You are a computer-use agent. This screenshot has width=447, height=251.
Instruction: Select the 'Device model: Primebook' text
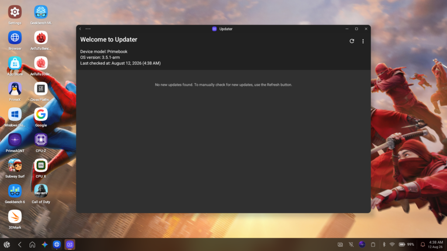pyautogui.click(x=104, y=51)
